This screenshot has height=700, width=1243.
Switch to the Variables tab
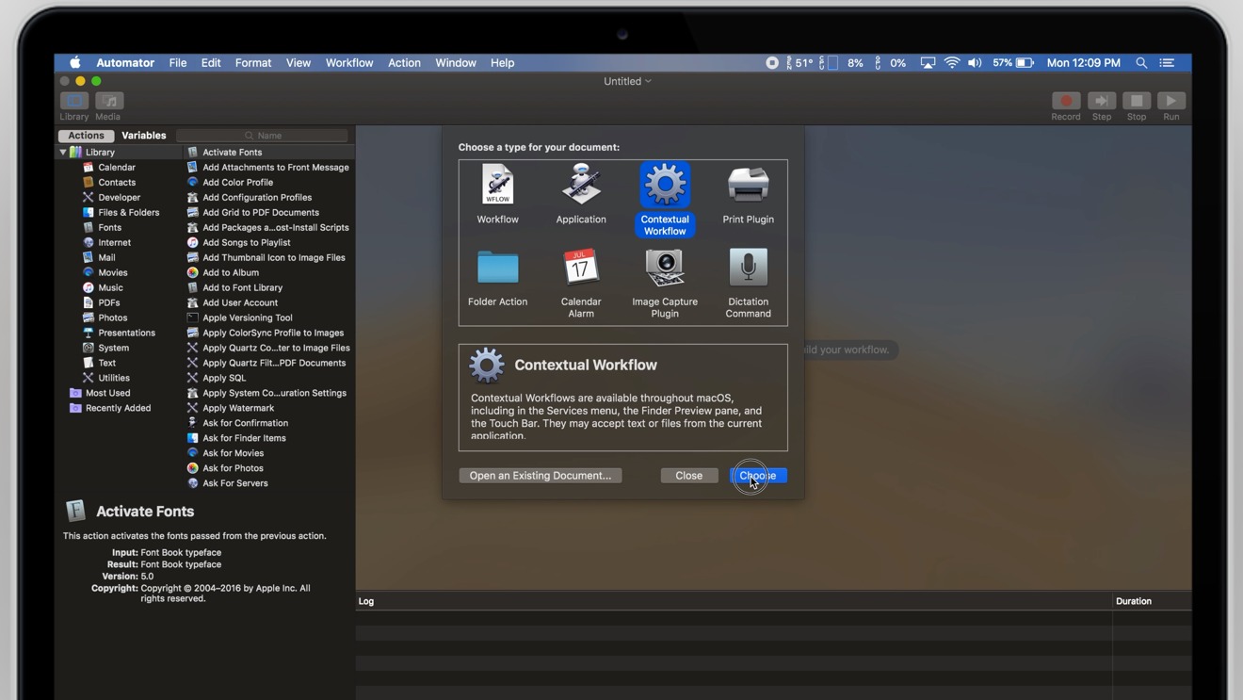tap(143, 136)
